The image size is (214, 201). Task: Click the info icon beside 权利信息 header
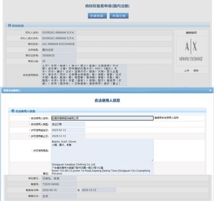point(9,25)
